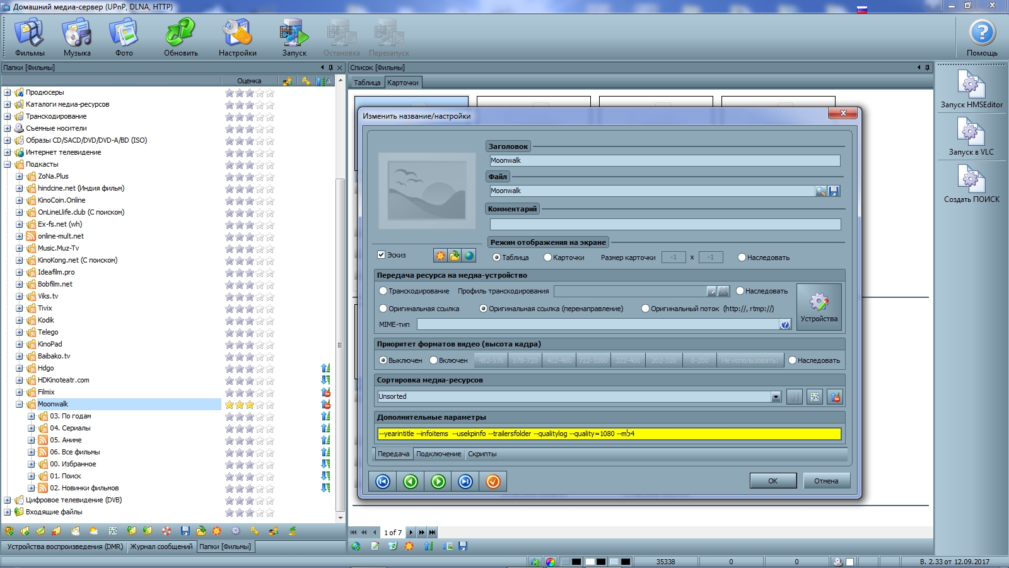Toggle the Эскиз (Thumbnail) checkbox
The image size is (1009, 568).
[381, 255]
